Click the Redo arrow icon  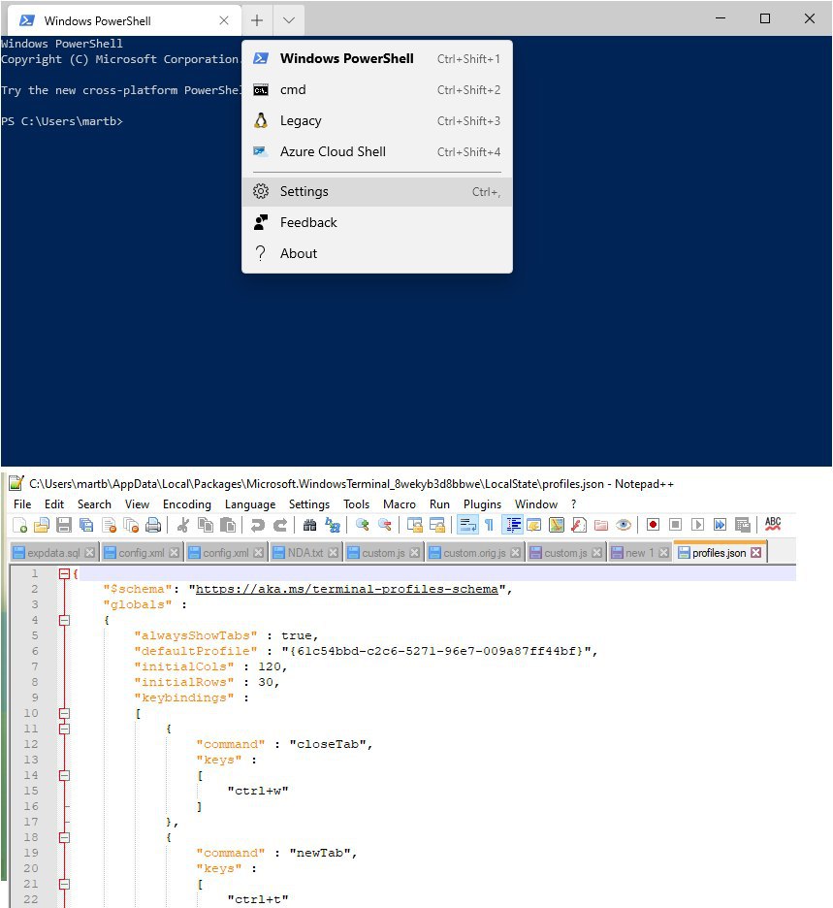280,525
